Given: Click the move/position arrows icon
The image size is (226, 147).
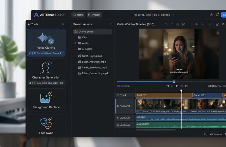Looking at the screenshot, I should point(191,24).
